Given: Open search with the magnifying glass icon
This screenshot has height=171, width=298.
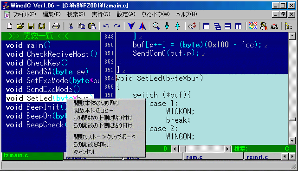Looking at the screenshot, I should 156,26.
